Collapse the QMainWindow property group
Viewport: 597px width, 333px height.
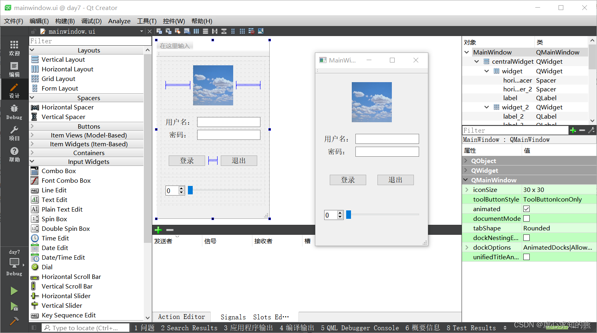point(466,180)
